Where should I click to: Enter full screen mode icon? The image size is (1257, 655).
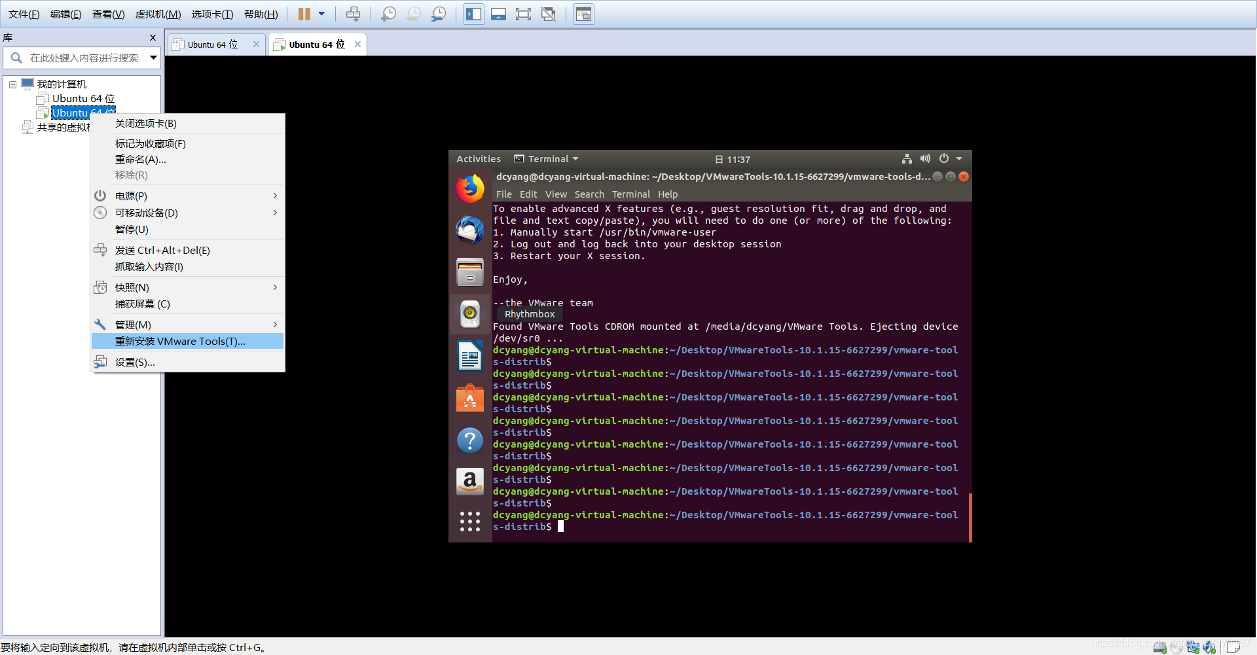tap(523, 14)
